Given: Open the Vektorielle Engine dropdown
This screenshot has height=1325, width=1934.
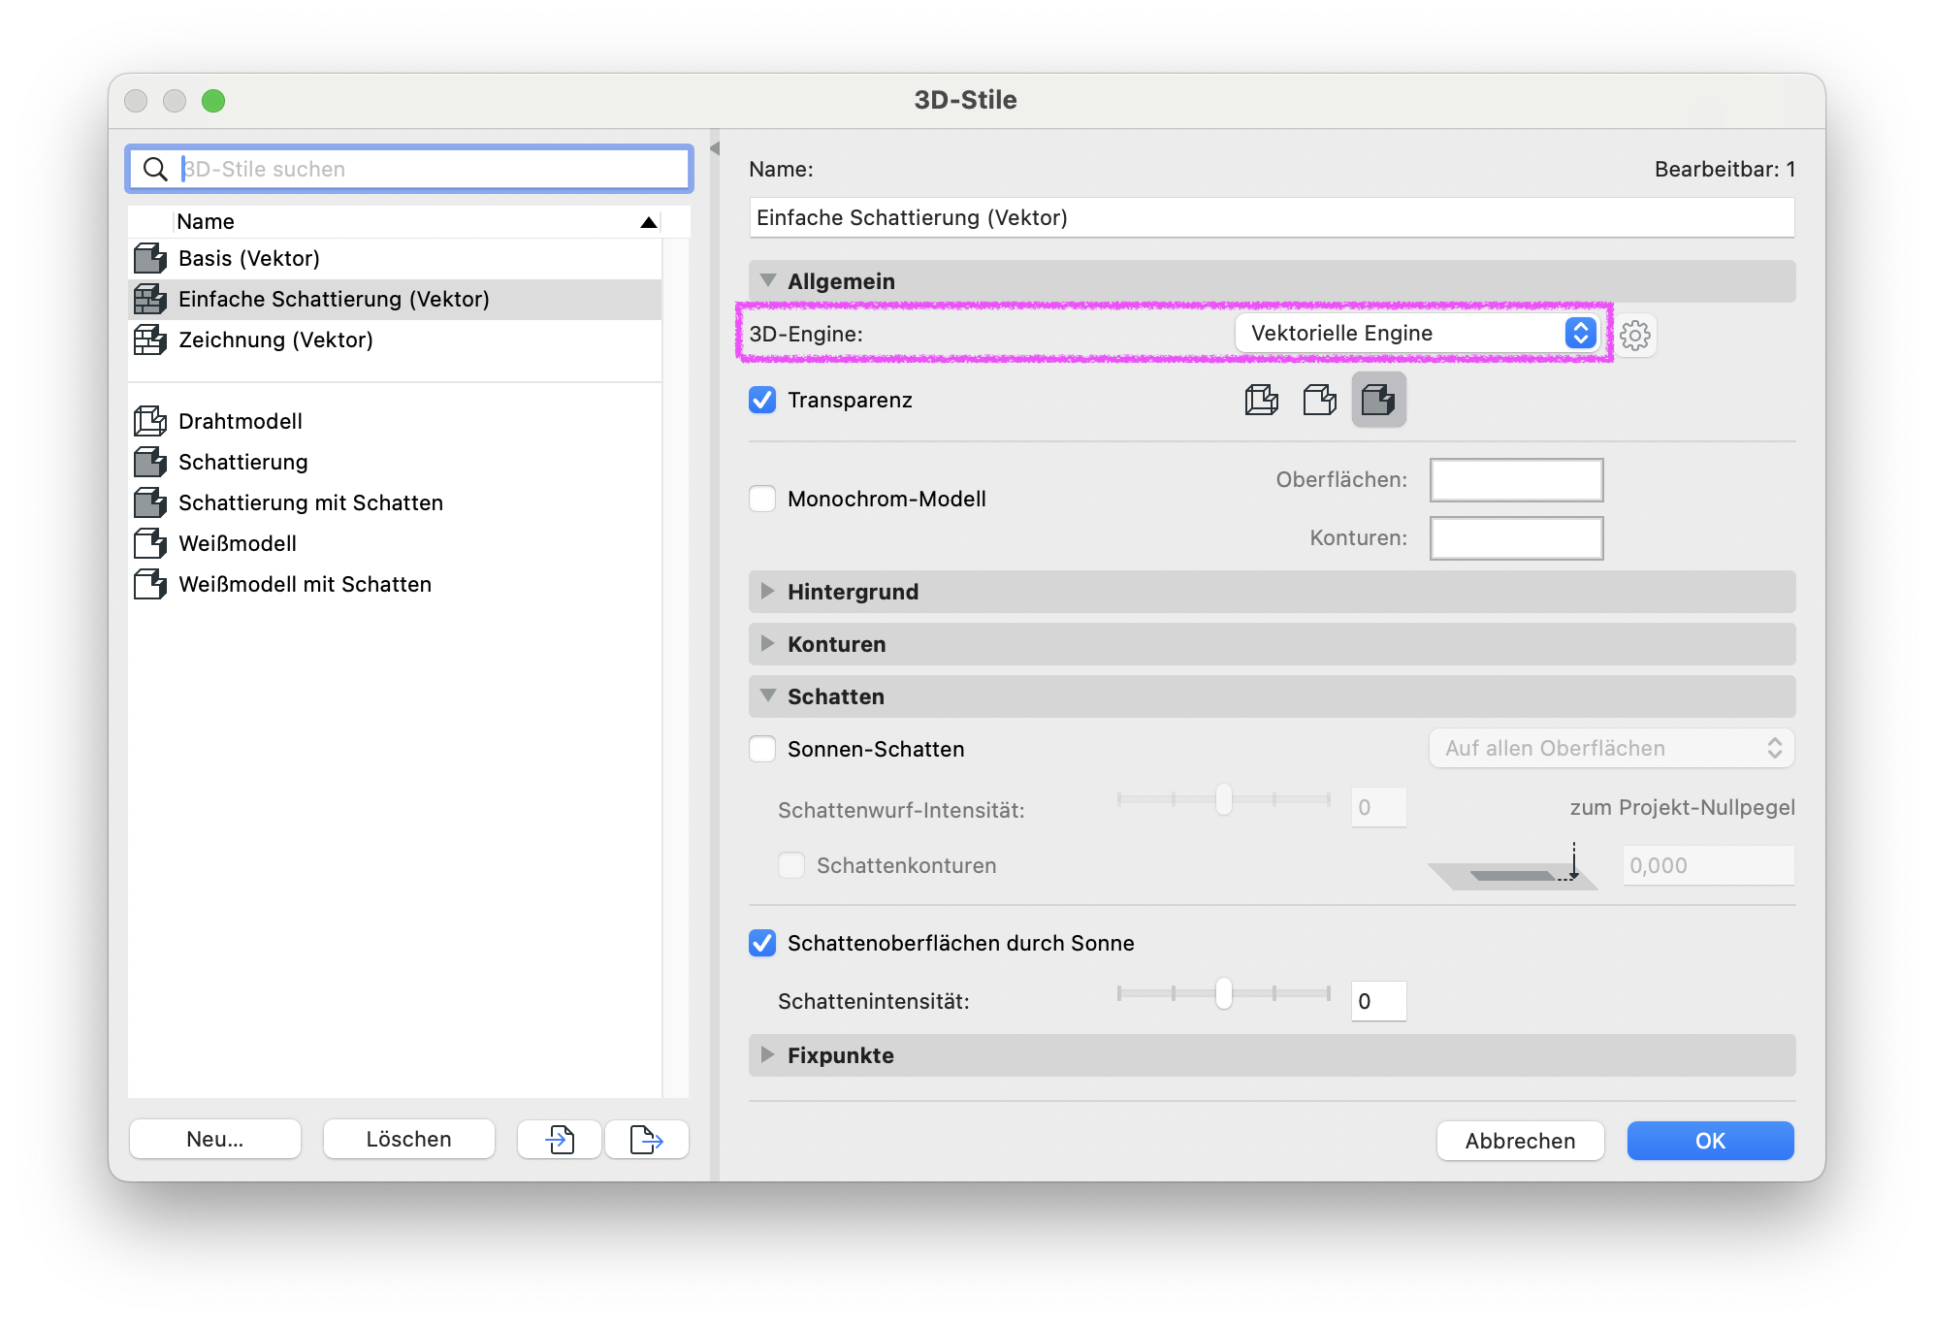Looking at the screenshot, I should (x=1417, y=333).
